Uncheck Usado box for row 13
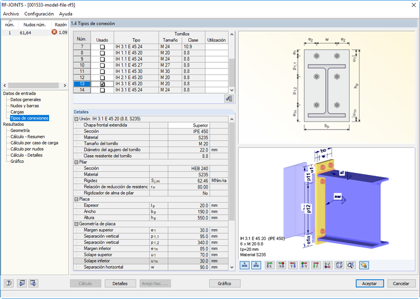The width and height of the screenshot is (420, 299). [102, 84]
